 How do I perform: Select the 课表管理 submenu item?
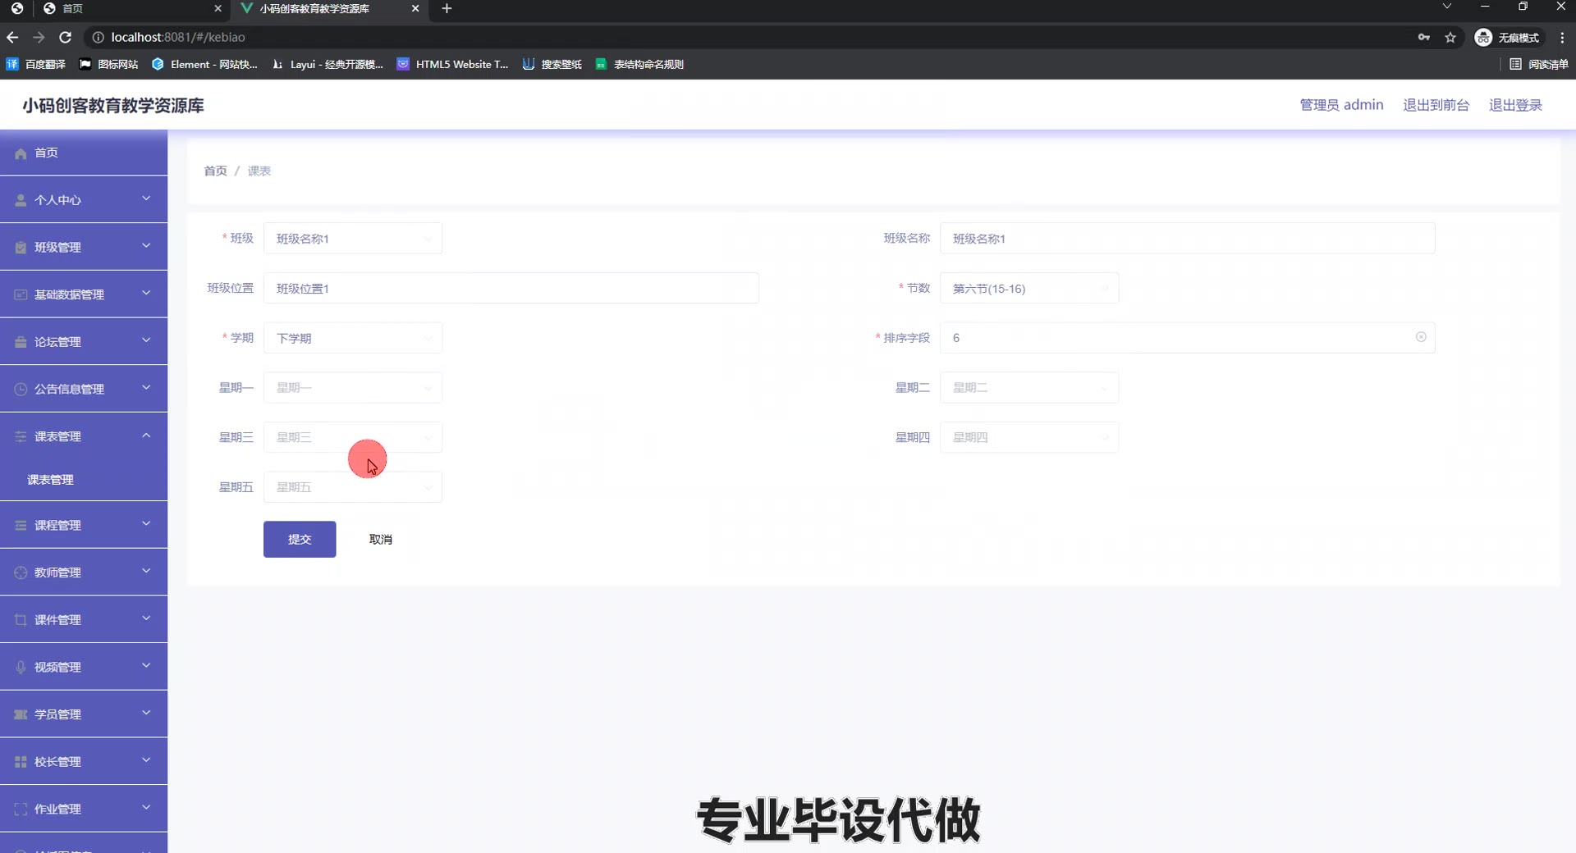pos(84,480)
